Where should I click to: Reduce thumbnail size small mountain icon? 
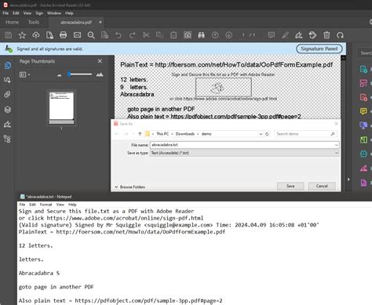coord(60,75)
